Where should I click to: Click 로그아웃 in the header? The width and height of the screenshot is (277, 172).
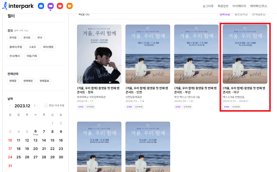[x=208, y=6]
